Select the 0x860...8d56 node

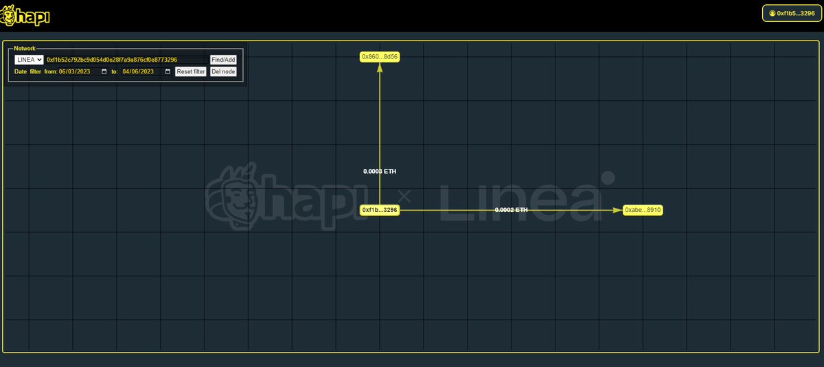380,57
